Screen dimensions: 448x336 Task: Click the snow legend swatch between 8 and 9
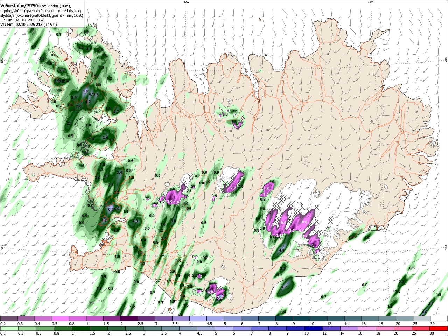(x=283, y=319)
